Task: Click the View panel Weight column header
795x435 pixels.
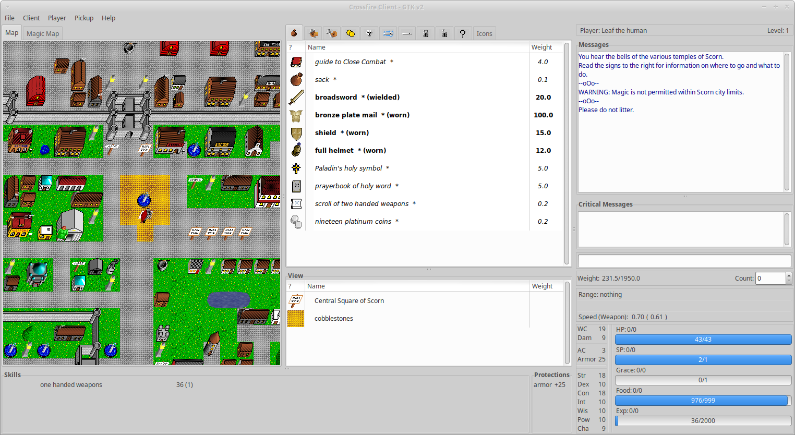Action: (547, 286)
